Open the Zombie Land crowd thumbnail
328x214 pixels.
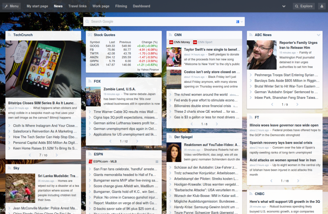[93, 96]
